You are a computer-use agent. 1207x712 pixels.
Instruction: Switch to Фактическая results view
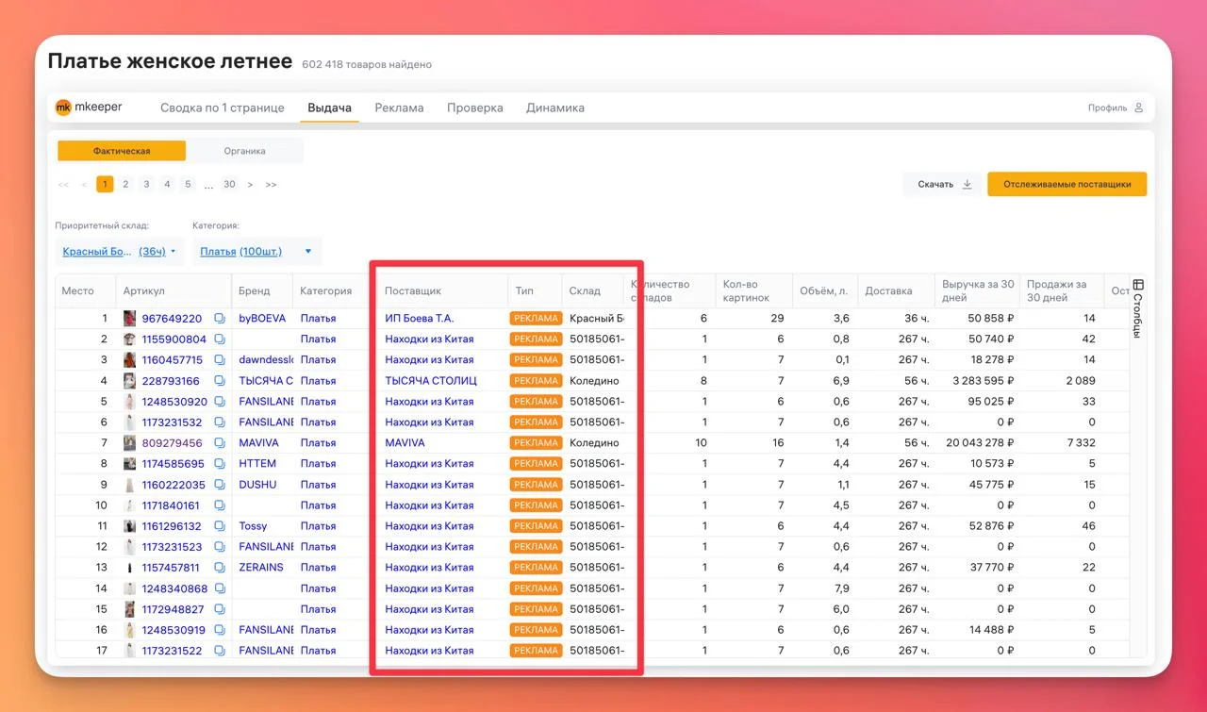(x=122, y=151)
